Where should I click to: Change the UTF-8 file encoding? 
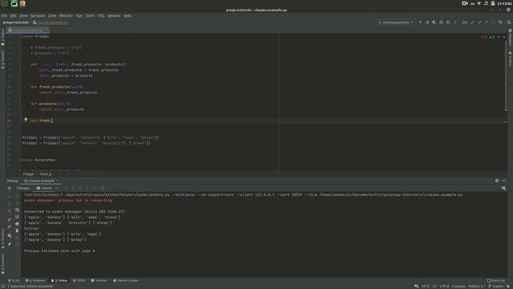pos(444,286)
